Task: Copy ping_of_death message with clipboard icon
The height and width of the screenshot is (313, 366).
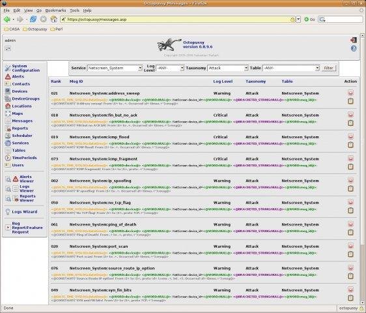Action: click(350, 232)
